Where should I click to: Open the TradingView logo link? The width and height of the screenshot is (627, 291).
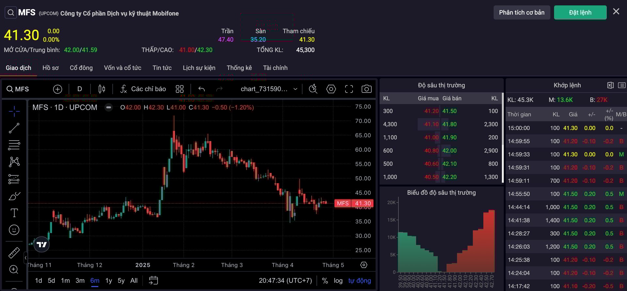point(42,244)
